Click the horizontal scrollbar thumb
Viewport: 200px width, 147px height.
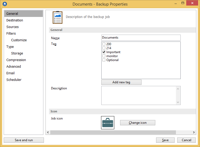[x=113, y=132]
